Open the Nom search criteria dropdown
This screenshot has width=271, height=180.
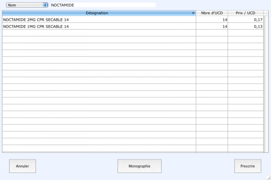[x=27, y=5]
